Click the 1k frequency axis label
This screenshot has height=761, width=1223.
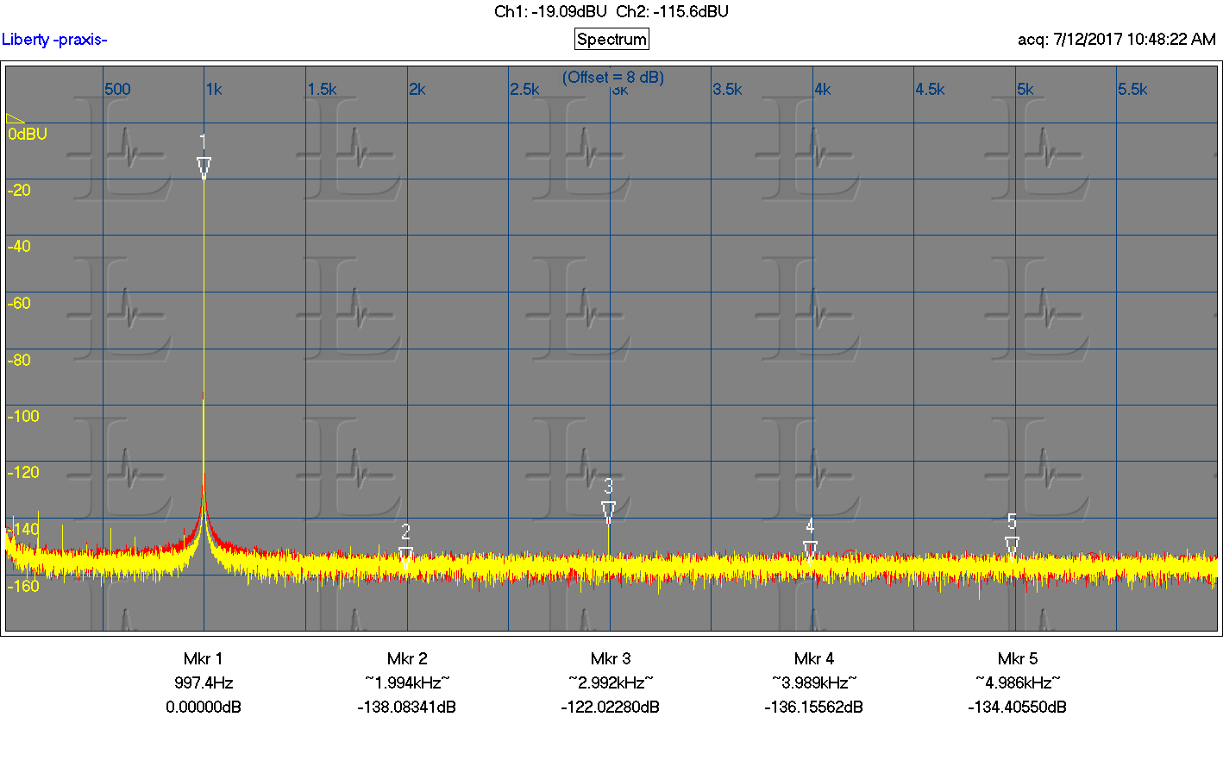[x=214, y=89]
